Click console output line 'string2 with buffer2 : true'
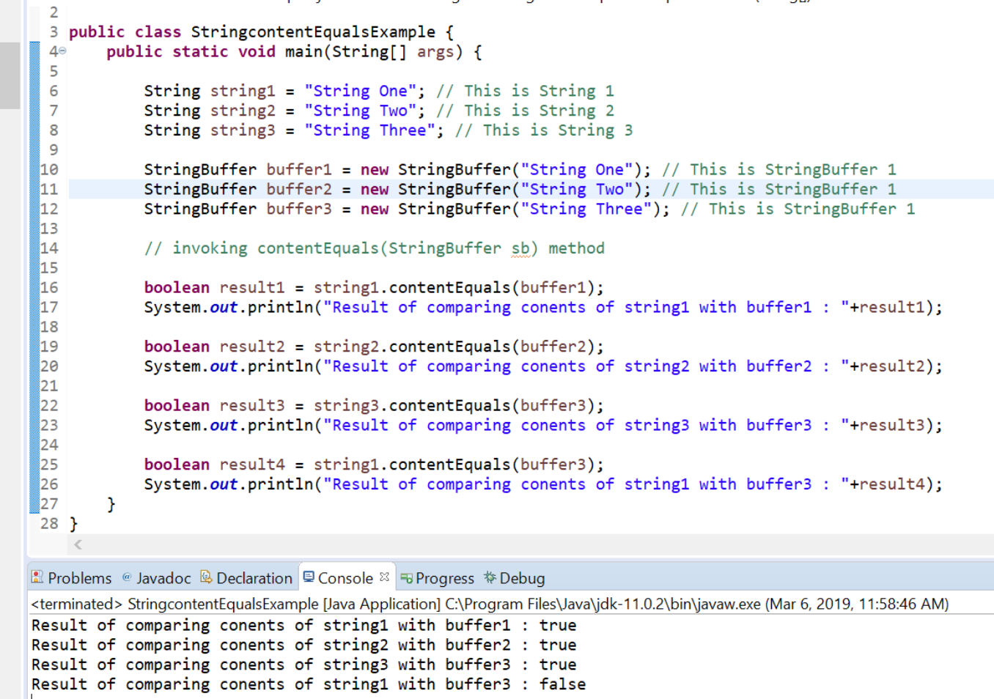994x699 pixels. [303, 645]
